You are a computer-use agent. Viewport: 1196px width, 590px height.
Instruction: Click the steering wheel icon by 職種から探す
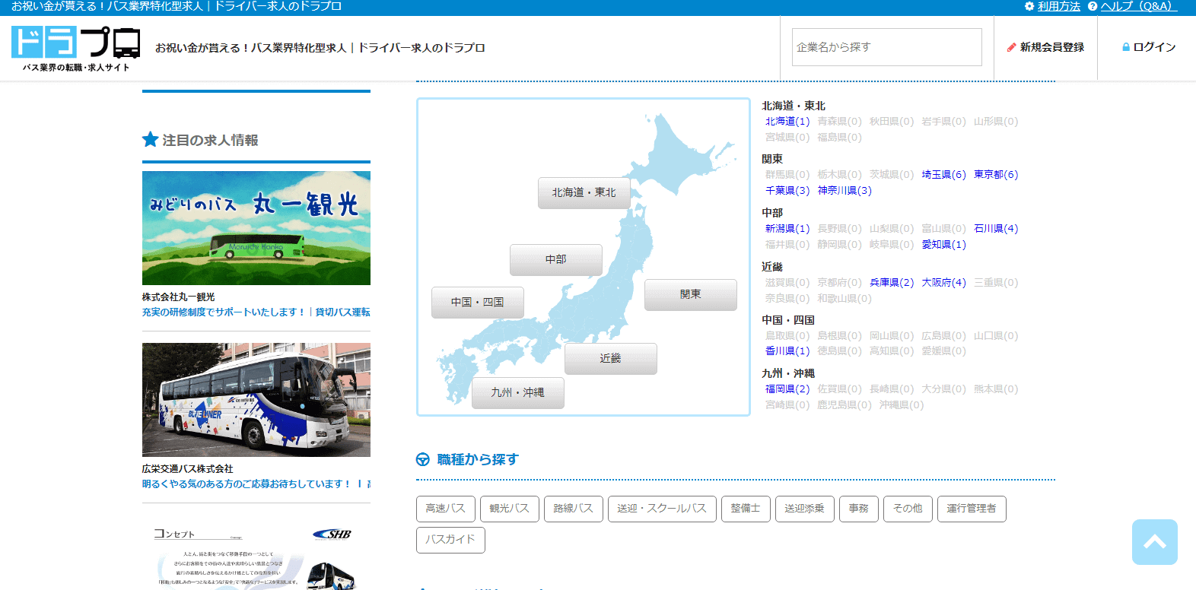pos(423,459)
